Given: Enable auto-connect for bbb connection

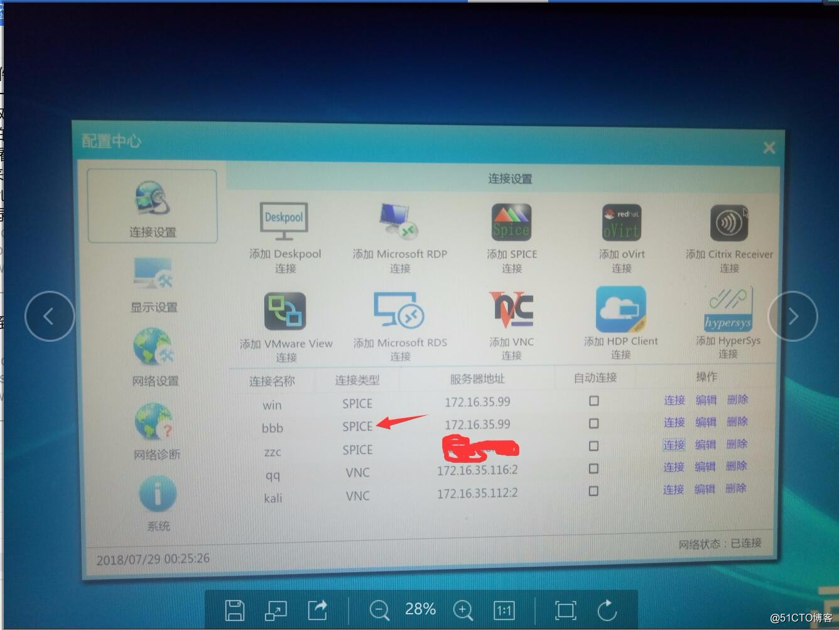Looking at the screenshot, I should pos(593,423).
